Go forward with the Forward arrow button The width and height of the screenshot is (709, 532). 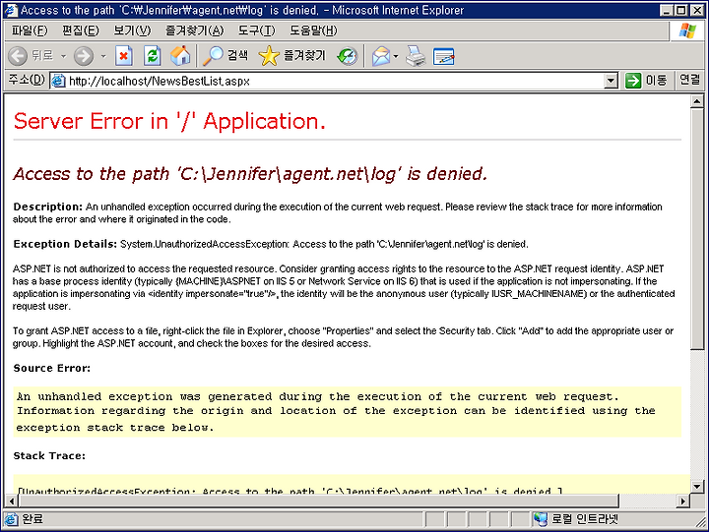84,56
